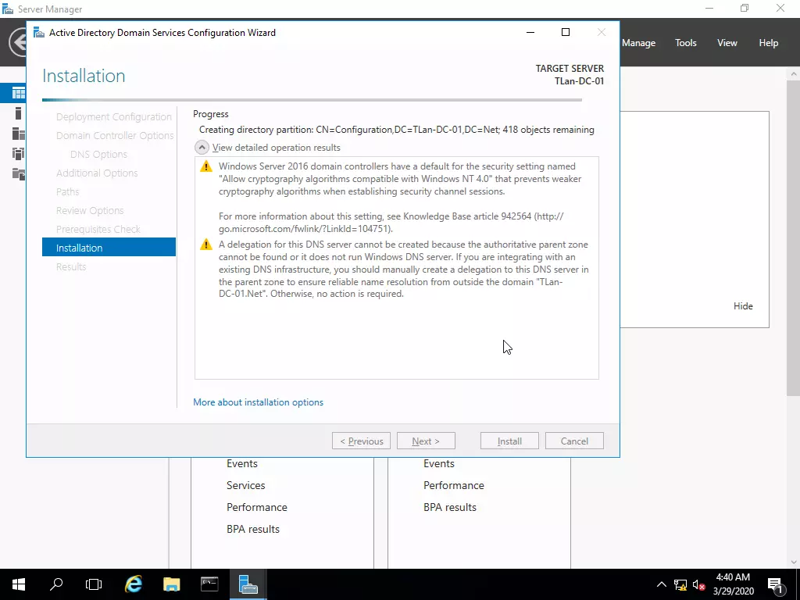Image resolution: width=800 pixels, height=600 pixels.
Task: Minimize the AD DS Configuration Wizard window
Action: [530, 32]
